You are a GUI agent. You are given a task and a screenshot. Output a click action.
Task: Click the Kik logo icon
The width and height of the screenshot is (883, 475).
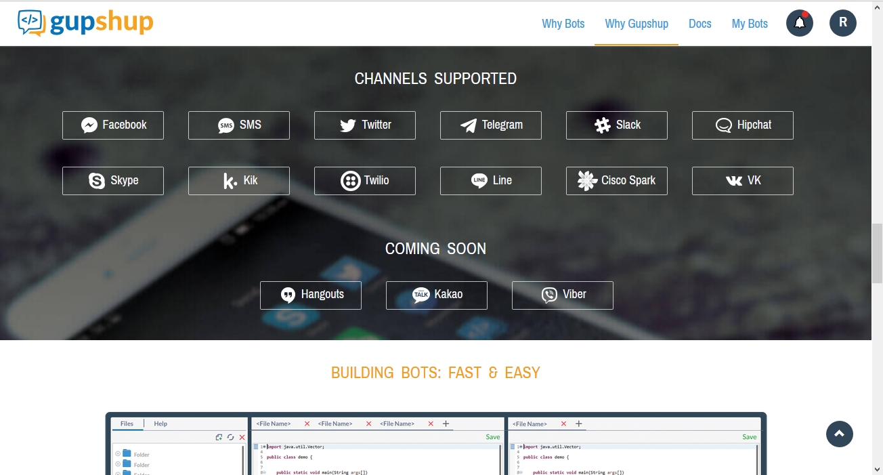230,181
